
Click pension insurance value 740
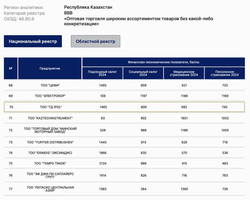coord(224,107)
